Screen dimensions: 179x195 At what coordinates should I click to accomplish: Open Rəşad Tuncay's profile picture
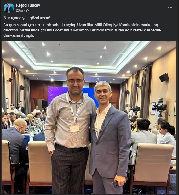pos(9,8)
